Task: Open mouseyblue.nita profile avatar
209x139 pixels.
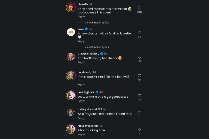Action: (71, 129)
